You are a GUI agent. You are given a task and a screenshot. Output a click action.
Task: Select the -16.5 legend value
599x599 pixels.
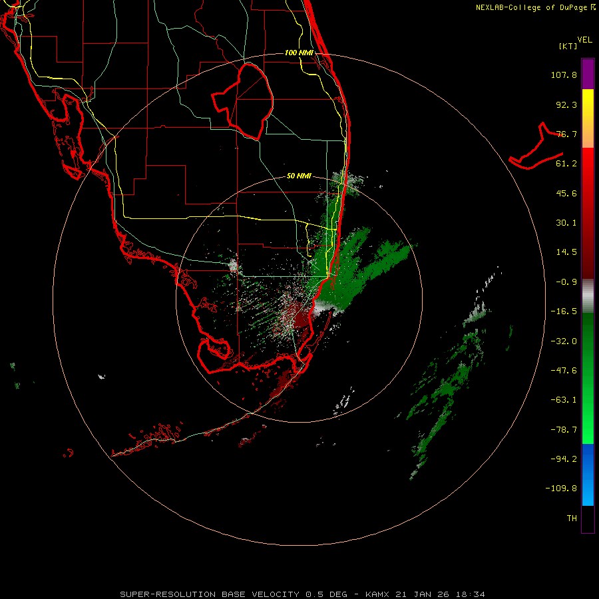(x=564, y=311)
